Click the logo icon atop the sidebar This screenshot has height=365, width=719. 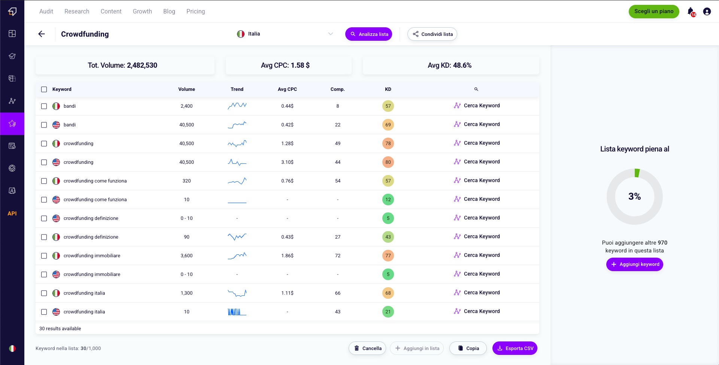pyautogui.click(x=12, y=12)
